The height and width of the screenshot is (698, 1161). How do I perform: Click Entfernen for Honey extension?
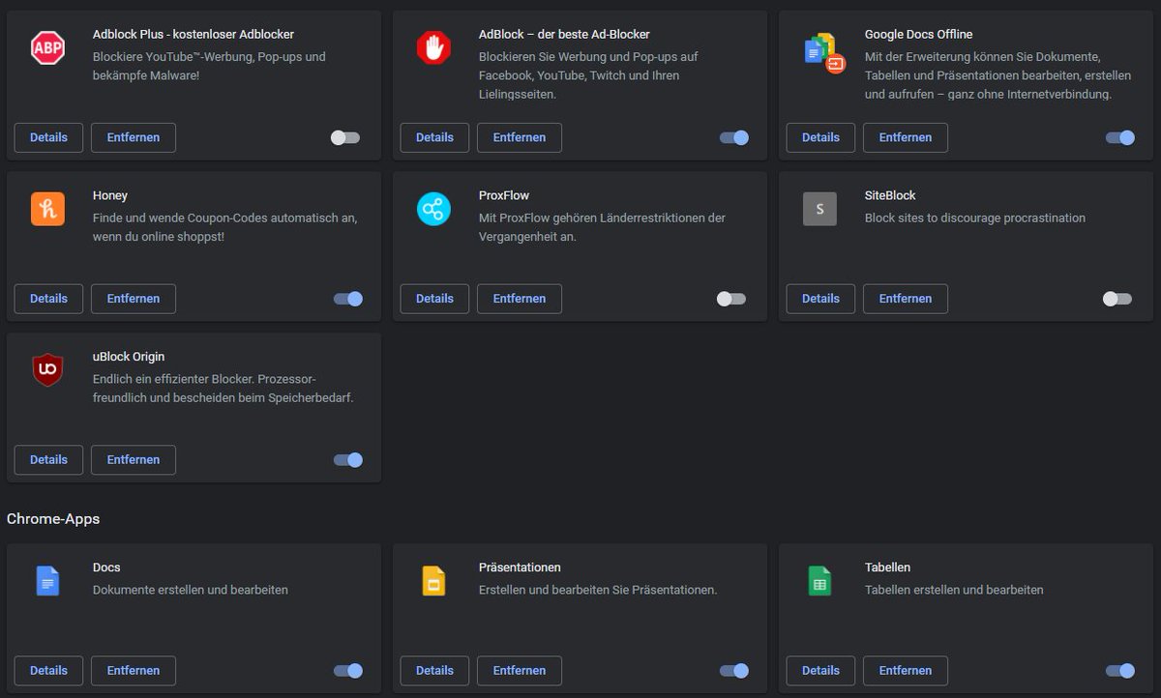pos(134,299)
